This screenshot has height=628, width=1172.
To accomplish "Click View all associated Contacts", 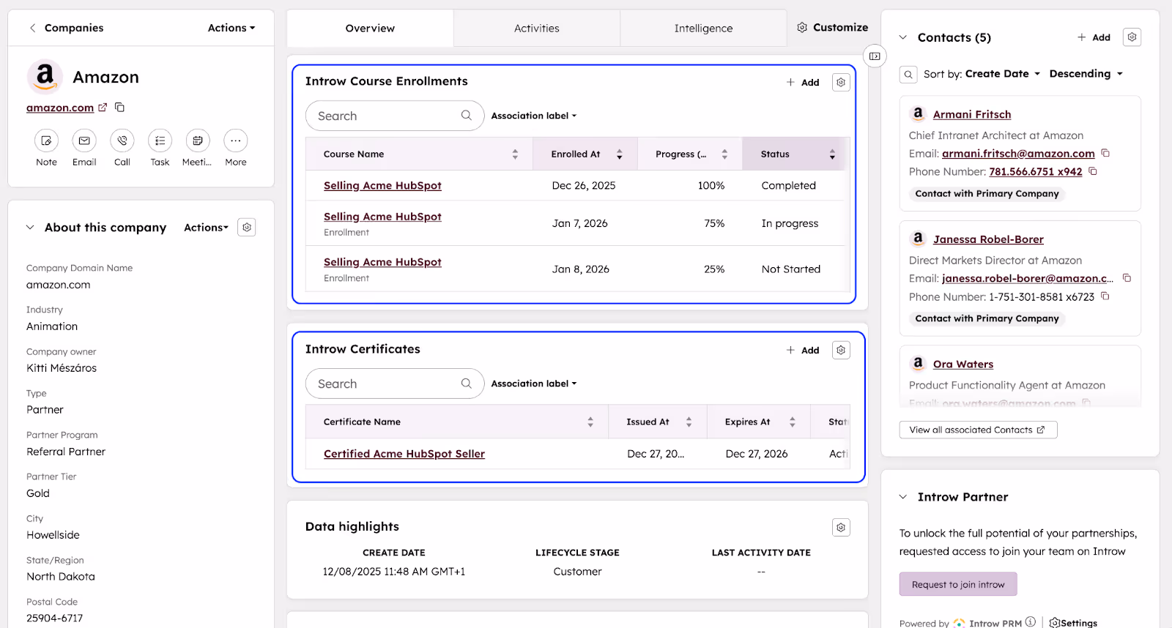I will coord(978,430).
